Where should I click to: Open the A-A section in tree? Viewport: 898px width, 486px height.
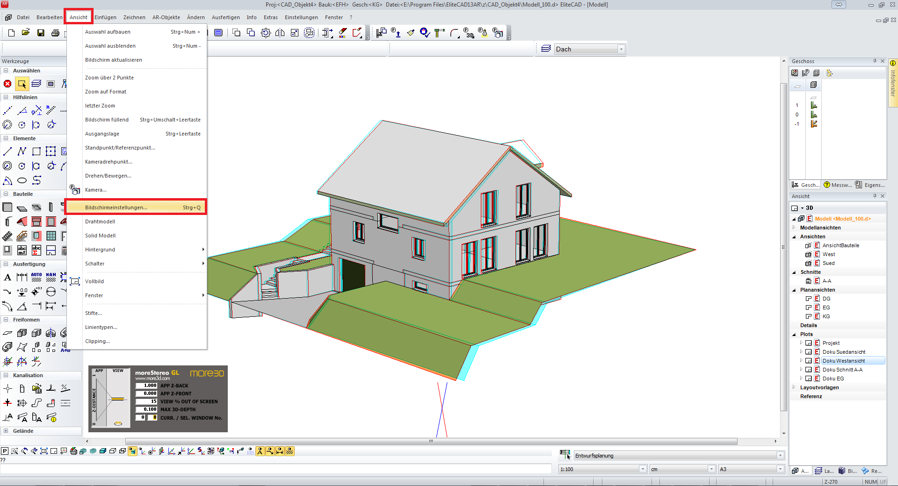click(827, 281)
